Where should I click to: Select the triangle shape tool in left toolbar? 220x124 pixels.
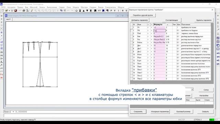click(1, 42)
